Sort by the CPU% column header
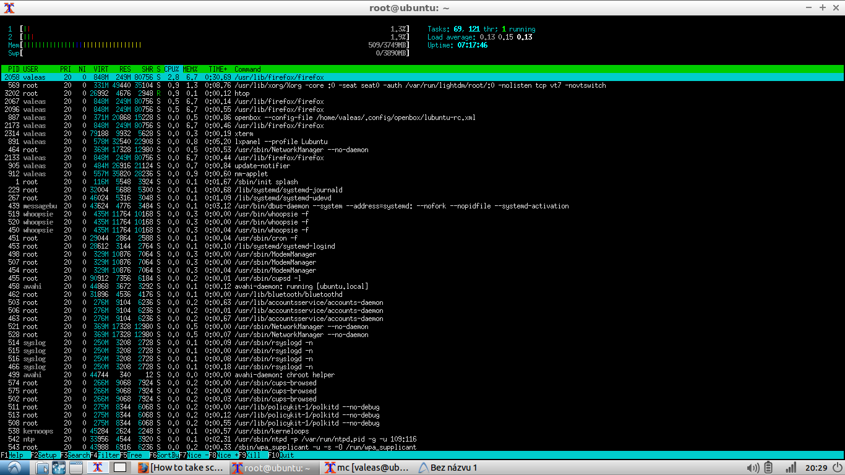This screenshot has width=845, height=475. click(x=171, y=69)
